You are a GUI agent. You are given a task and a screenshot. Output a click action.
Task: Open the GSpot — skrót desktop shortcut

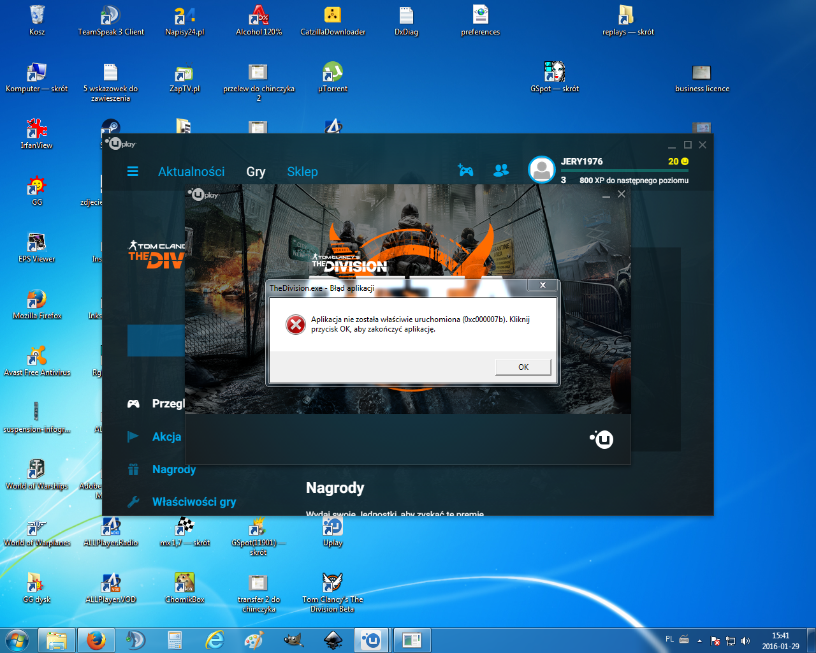(x=555, y=77)
